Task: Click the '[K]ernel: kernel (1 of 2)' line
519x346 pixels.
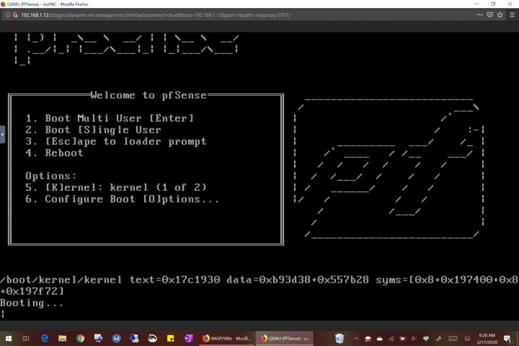Action: pos(116,187)
